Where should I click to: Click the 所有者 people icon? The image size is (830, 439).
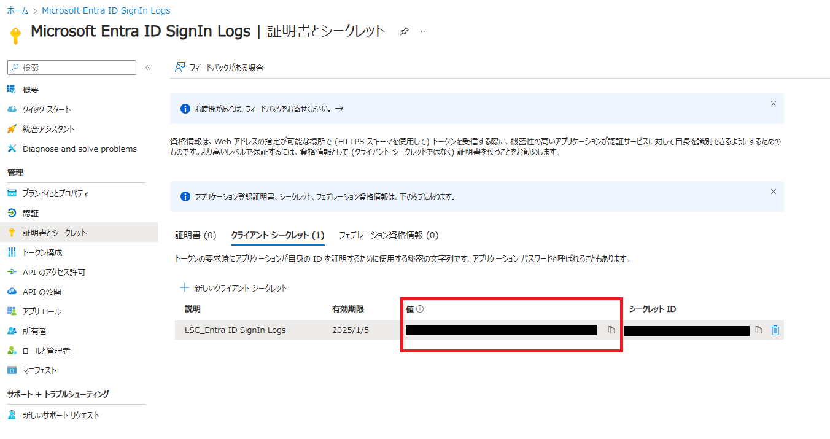click(x=12, y=331)
